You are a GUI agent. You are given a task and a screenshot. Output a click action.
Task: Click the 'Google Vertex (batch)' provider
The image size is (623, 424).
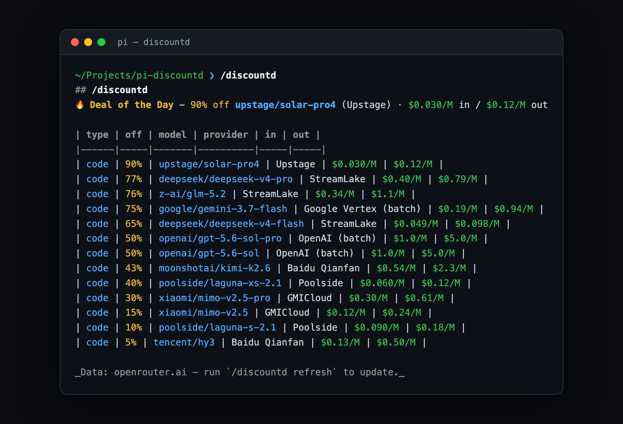tap(362, 209)
